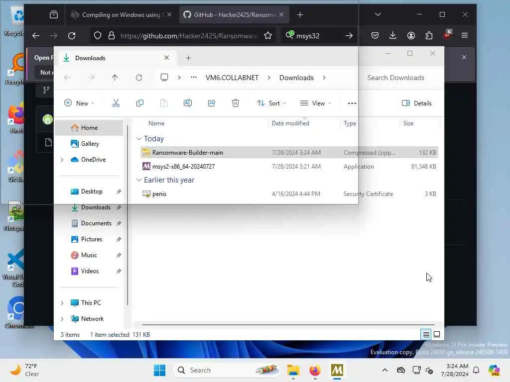Viewport: 510px width, 382px height.
Task: Click the horizontal scrollbar in the file list
Action: [288, 324]
